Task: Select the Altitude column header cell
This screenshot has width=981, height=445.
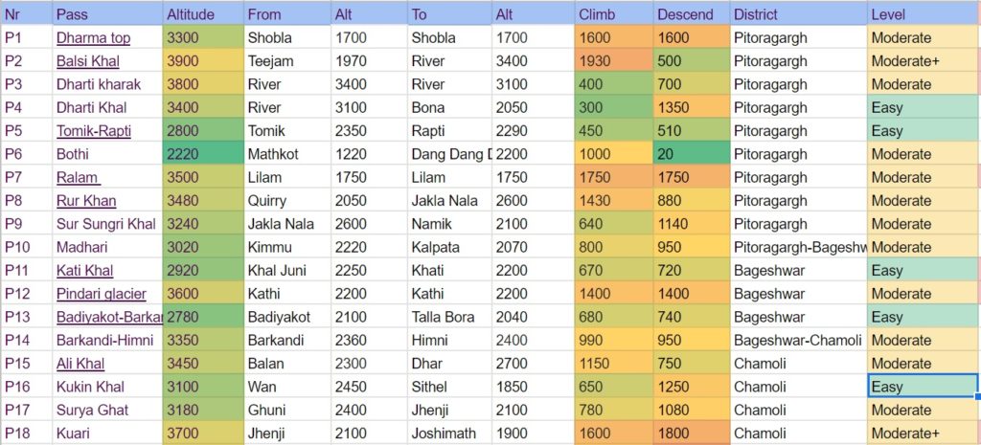Action: [x=203, y=13]
